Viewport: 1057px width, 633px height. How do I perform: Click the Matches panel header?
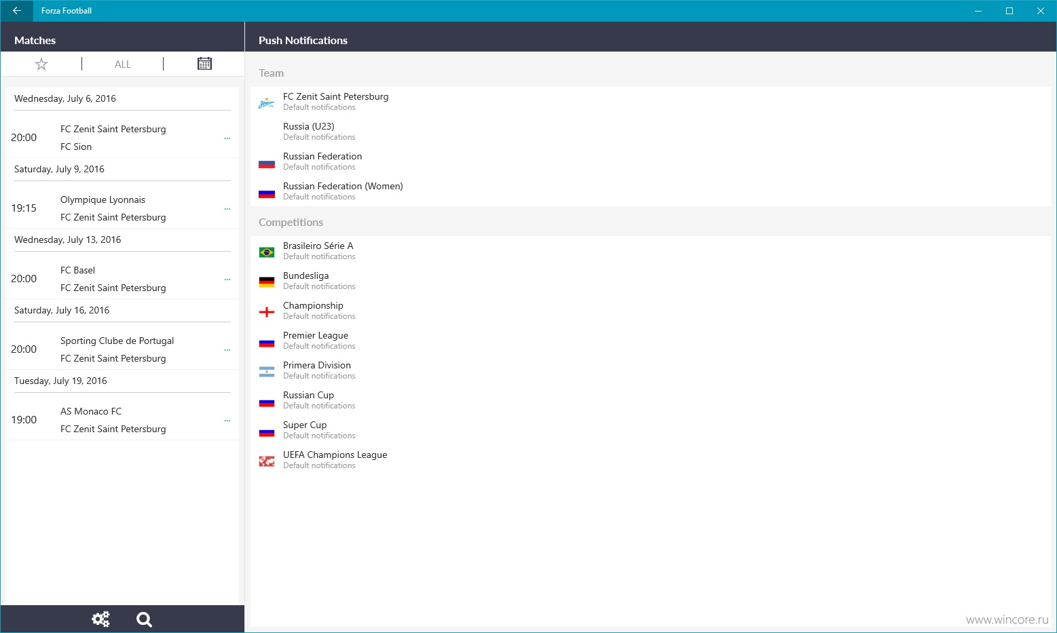click(35, 40)
